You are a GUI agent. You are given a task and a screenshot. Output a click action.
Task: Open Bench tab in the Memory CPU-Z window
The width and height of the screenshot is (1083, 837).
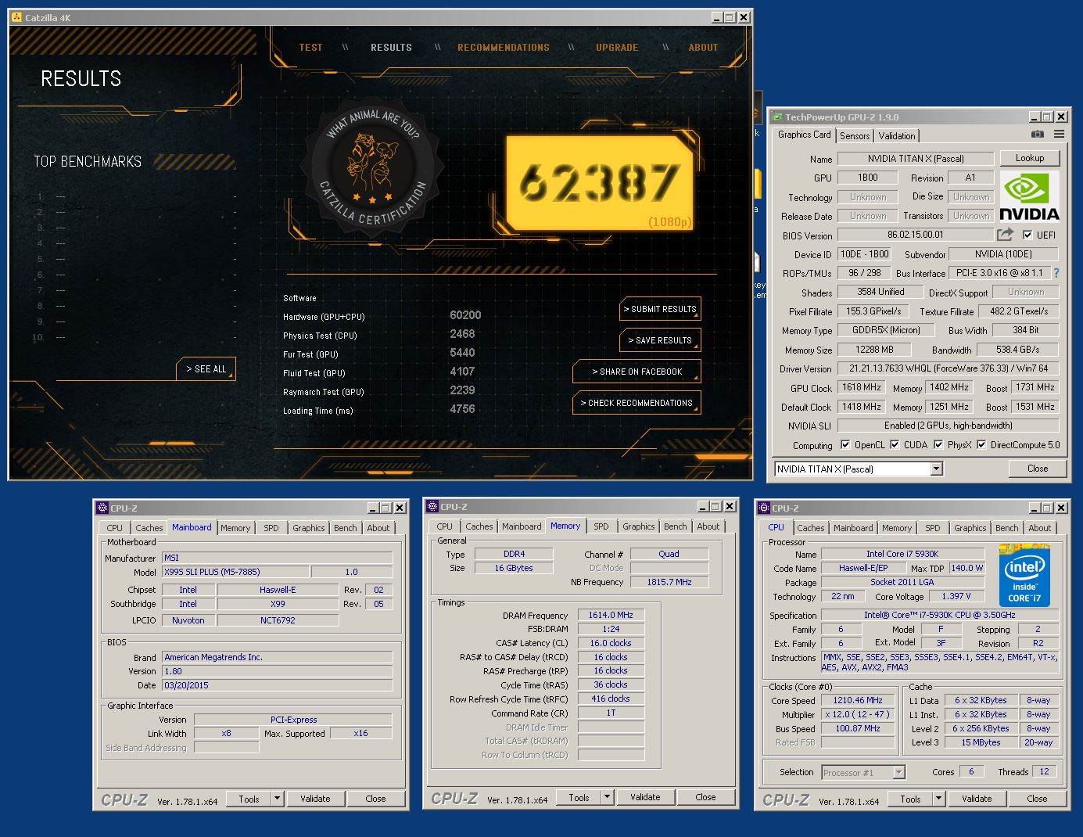pos(676,526)
